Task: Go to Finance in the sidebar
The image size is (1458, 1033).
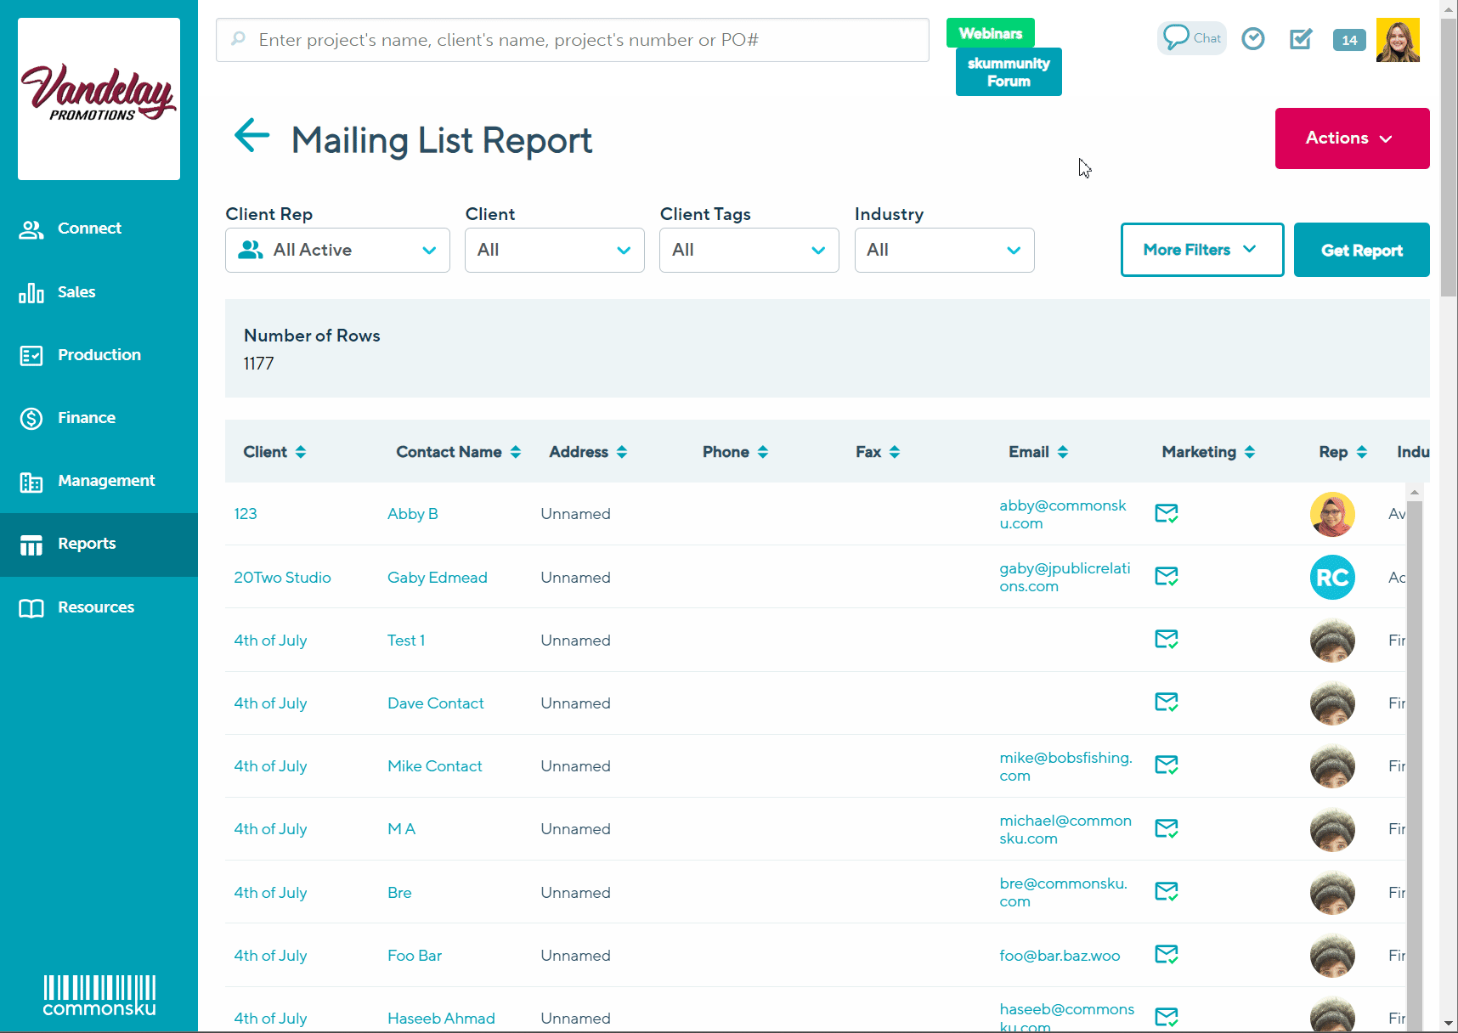Action: point(86,418)
